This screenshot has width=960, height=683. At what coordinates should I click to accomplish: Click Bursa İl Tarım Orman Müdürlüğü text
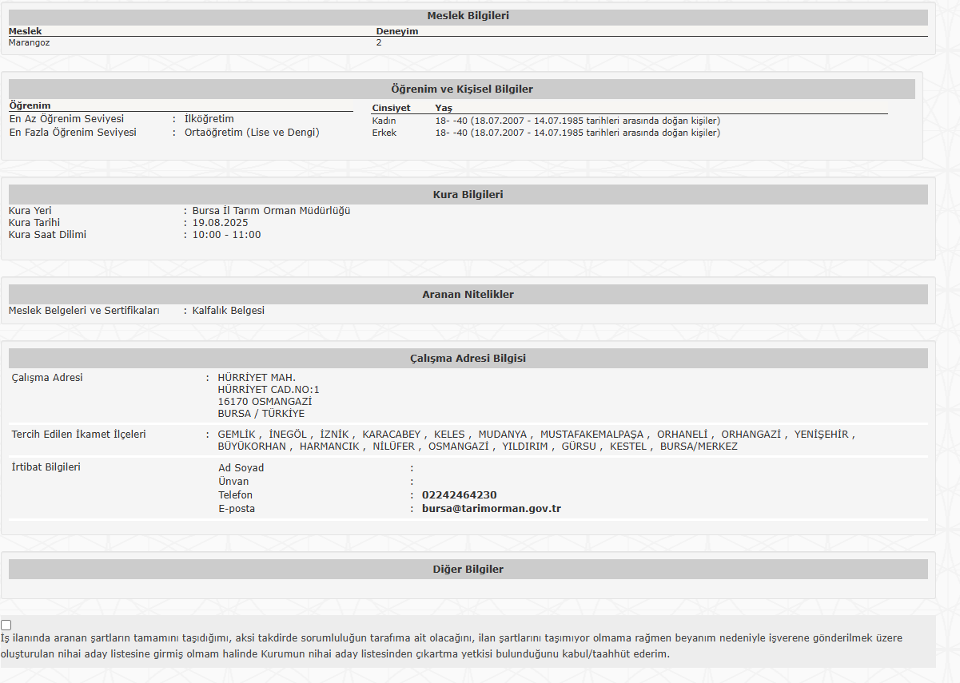tap(271, 211)
